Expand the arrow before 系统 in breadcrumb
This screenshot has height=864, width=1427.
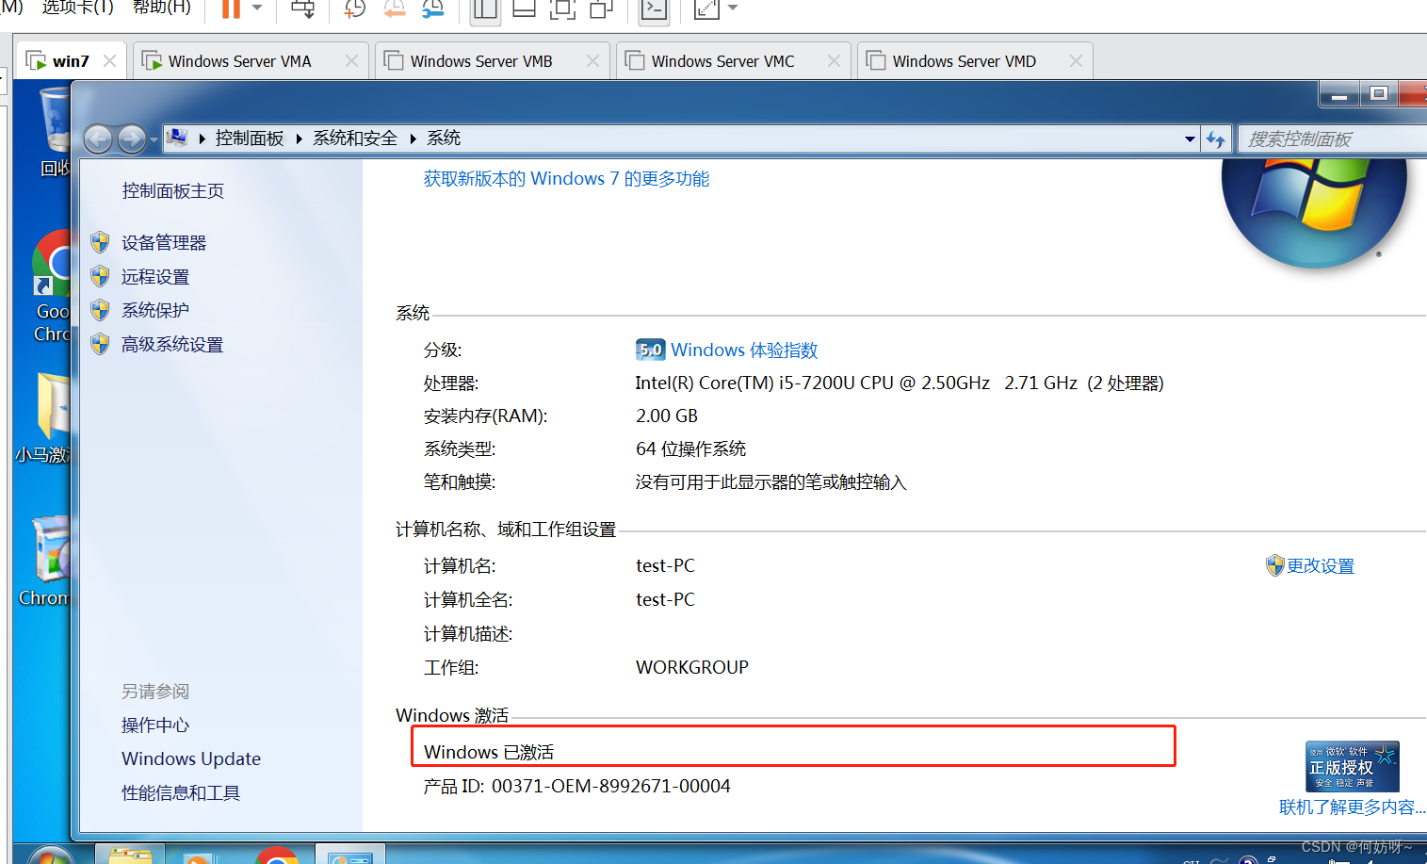[x=413, y=139]
